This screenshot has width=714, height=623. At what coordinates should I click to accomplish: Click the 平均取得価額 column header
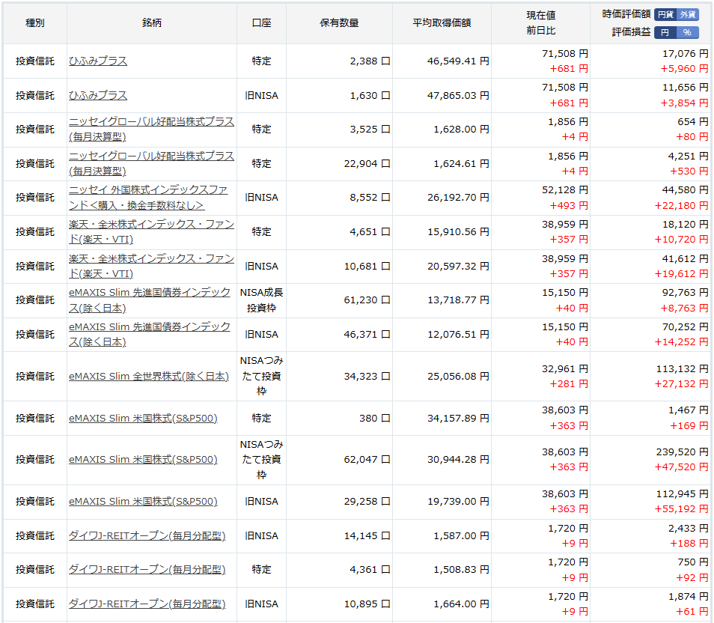coord(442,23)
